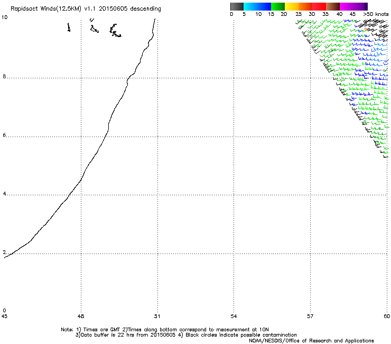Click the longitude axis label '48'
This screenshot has width=391, height=344.
point(80,316)
